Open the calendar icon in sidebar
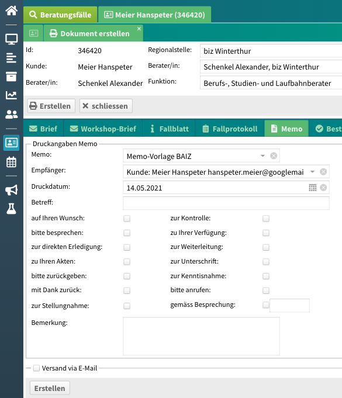Screen dimensions: 342x398 pos(12,162)
